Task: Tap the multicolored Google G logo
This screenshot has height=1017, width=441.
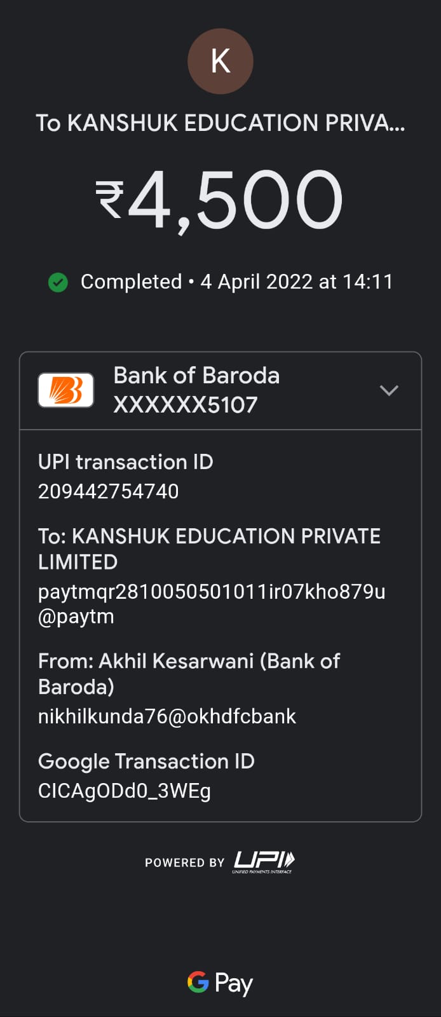Action: click(198, 982)
